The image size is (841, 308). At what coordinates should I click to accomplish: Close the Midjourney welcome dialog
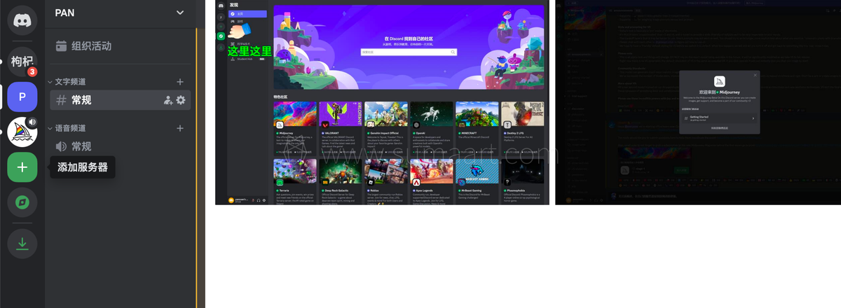pos(755,75)
